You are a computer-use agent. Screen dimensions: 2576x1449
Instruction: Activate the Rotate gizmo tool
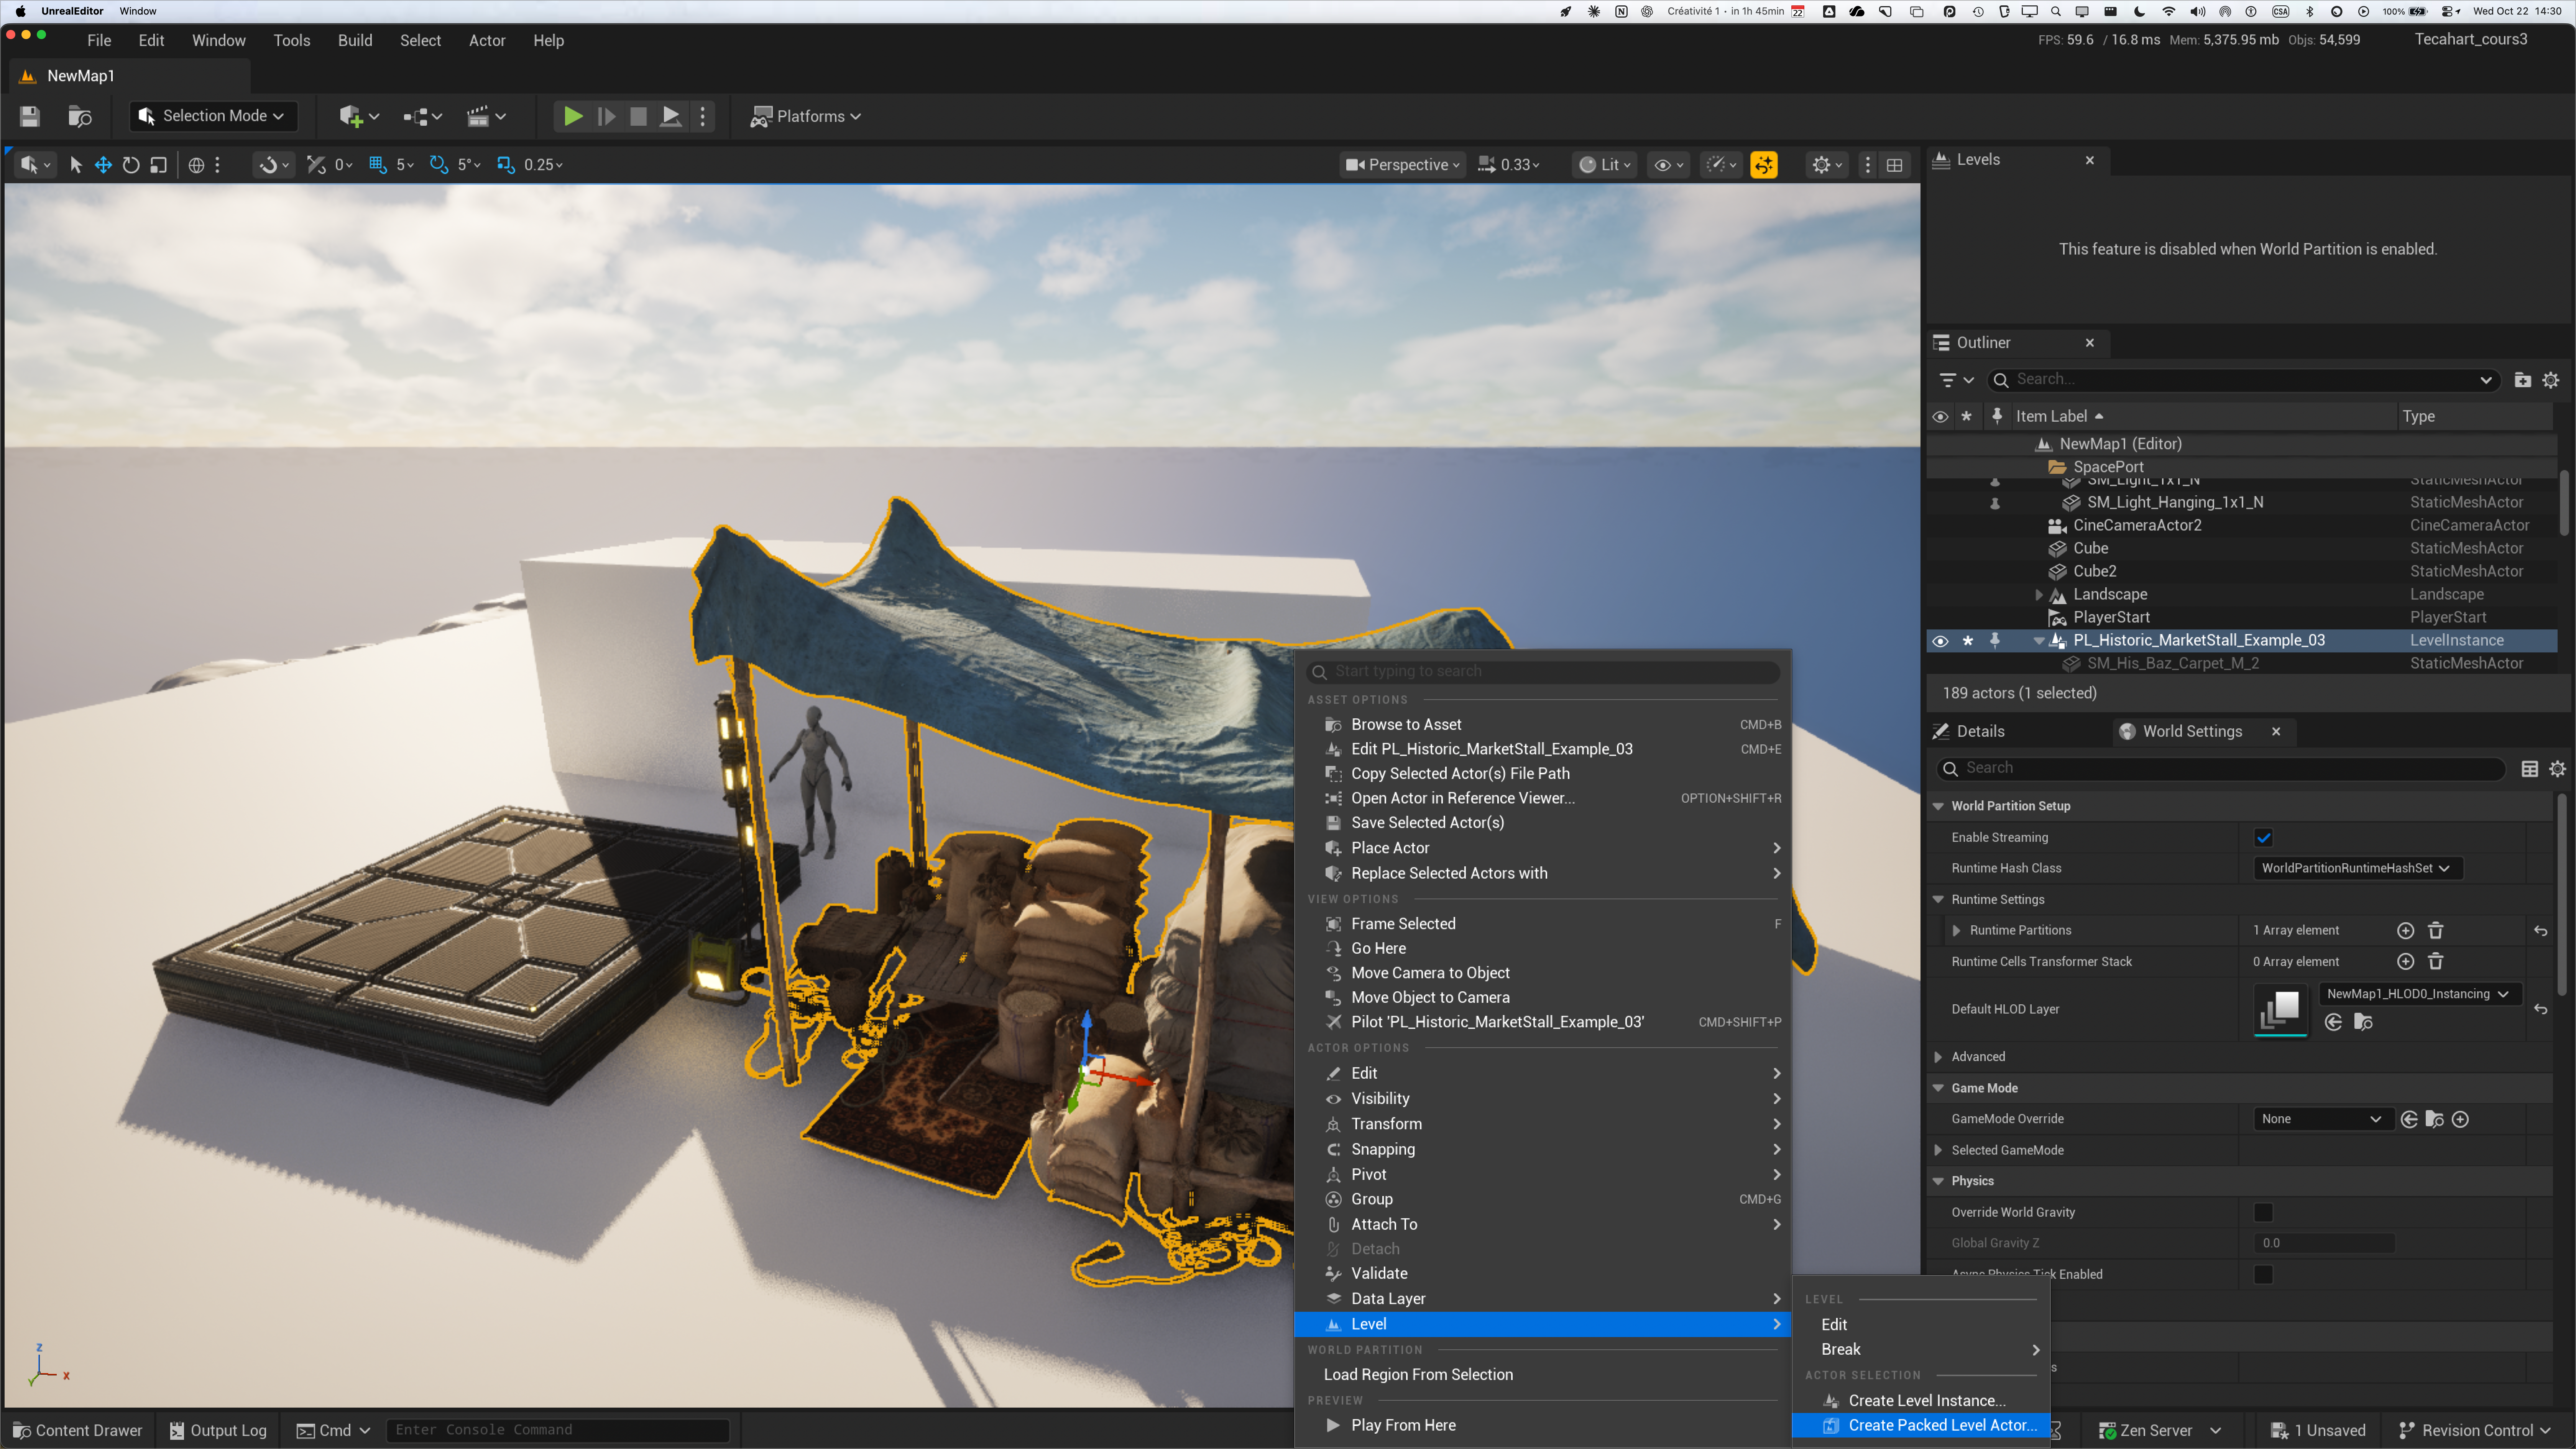[131, 165]
